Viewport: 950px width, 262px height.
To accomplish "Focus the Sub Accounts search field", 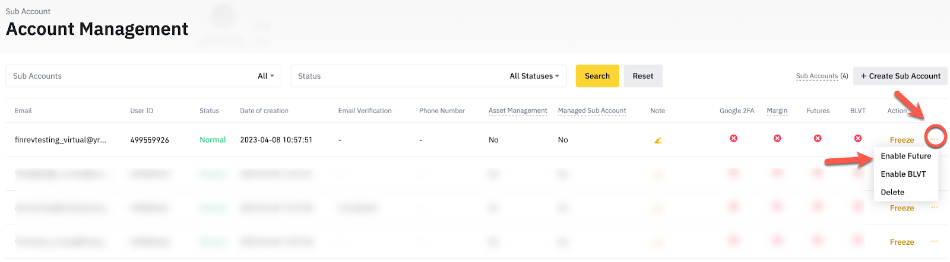I will coord(131,76).
